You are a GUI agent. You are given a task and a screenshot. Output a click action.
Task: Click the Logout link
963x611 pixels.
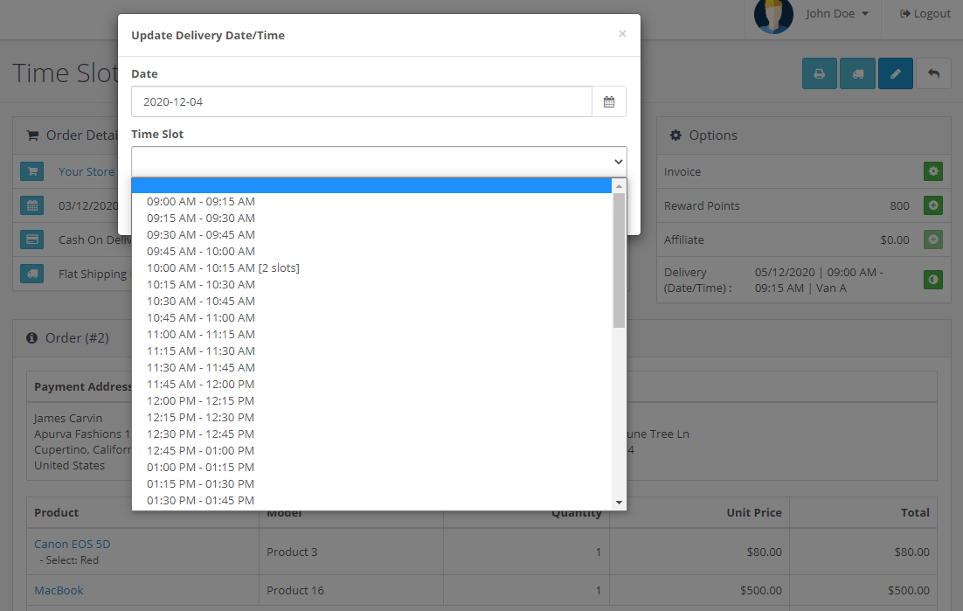click(x=925, y=13)
